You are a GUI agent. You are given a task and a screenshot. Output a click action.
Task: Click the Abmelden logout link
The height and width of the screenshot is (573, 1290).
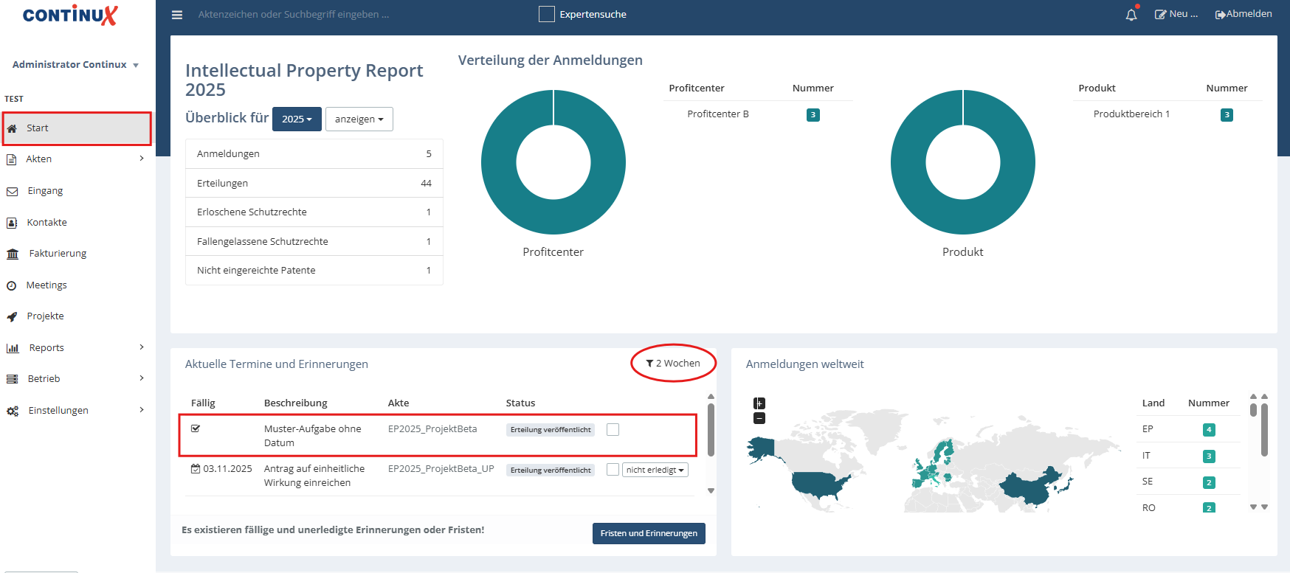(x=1244, y=14)
